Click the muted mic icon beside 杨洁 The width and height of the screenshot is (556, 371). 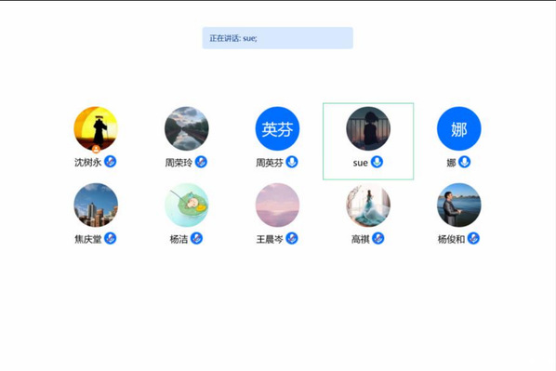[x=196, y=238]
